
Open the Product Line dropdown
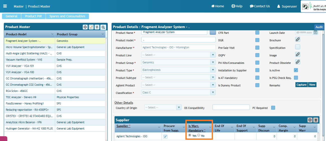[213, 55]
